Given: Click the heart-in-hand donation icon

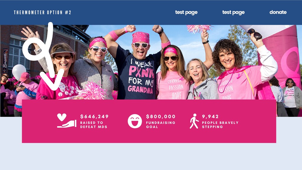Looking at the screenshot, I should coord(67,121).
